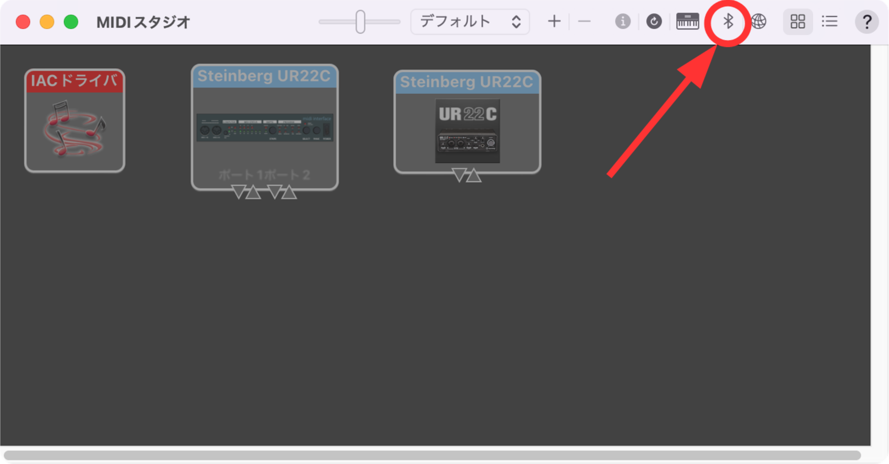Viewport: 889px width, 464px height.
Task: Select the IACドライバ device
Action: pos(75,121)
